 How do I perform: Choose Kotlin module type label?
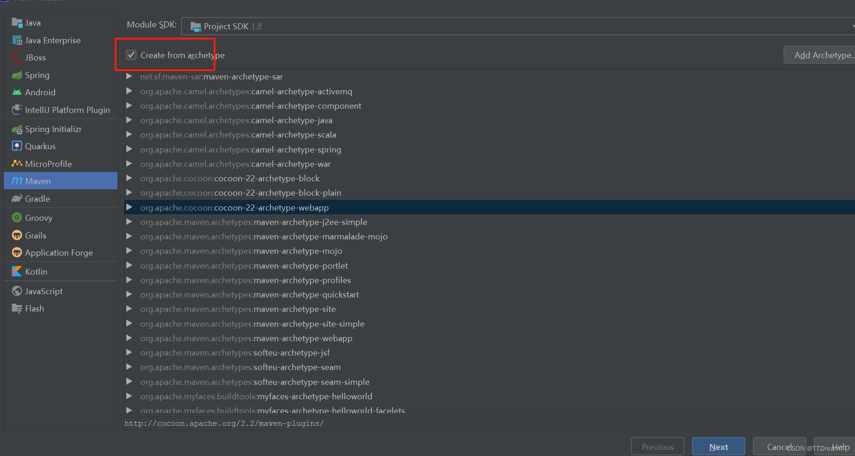(36, 271)
